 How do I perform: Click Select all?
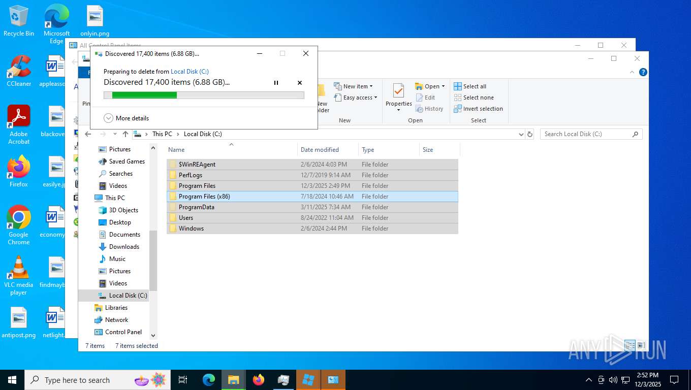click(x=470, y=86)
